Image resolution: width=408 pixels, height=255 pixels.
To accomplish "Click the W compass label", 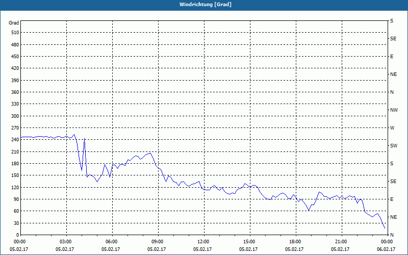I will pyautogui.click(x=392, y=128).
